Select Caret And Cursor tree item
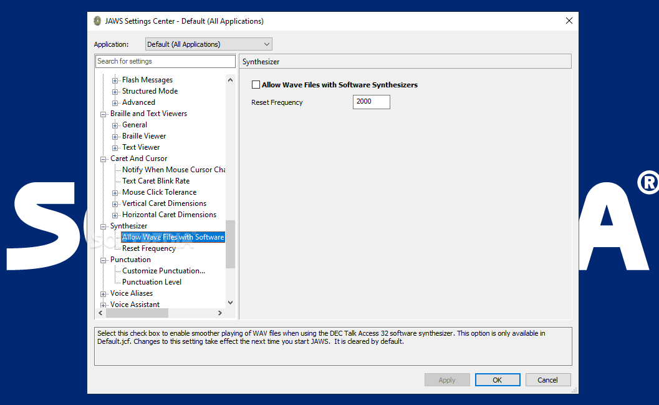The height and width of the screenshot is (405, 659). pos(138,159)
